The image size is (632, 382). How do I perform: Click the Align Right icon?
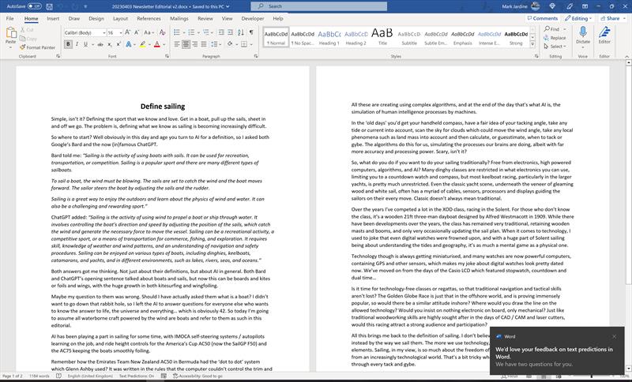pyautogui.click(x=194, y=44)
